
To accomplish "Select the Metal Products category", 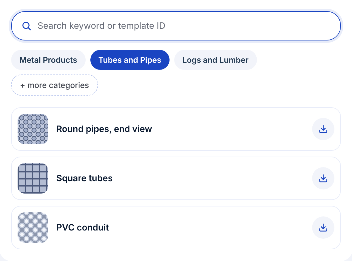I will point(48,60).
